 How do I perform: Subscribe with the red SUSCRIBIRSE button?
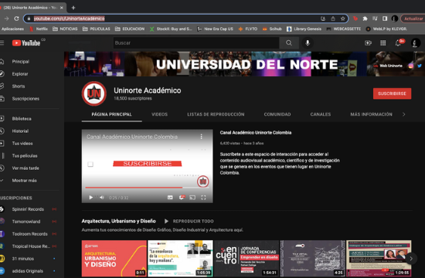coord(392,93)
